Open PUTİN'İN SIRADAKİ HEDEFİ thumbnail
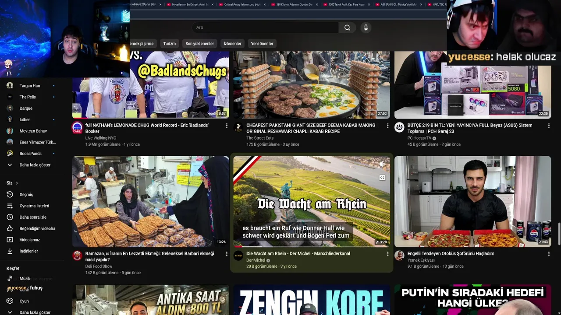The image size is (561, 315). point(472,300)
